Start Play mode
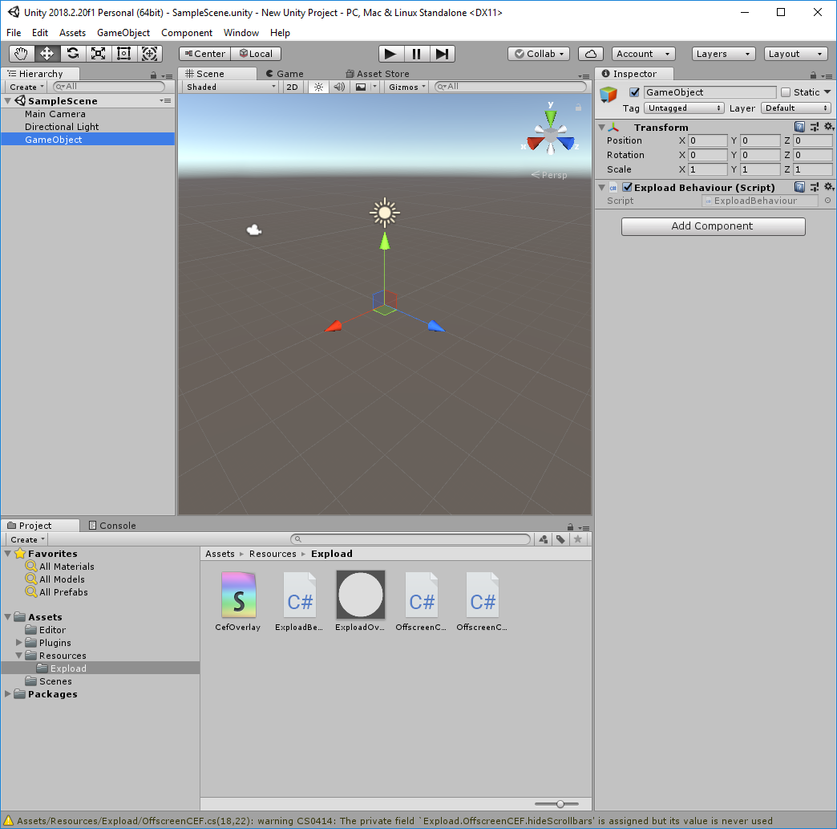Image resolution: width=837 pixels, height=829 pixels. [390, 54]
